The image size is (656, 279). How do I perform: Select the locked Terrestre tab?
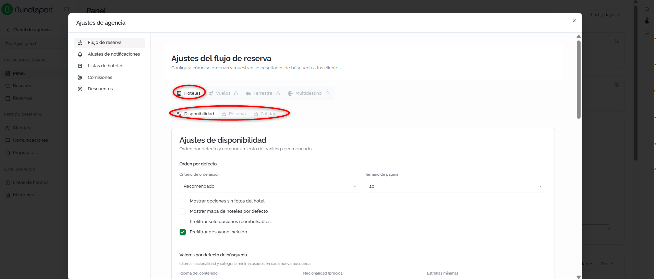coord(263,93)
